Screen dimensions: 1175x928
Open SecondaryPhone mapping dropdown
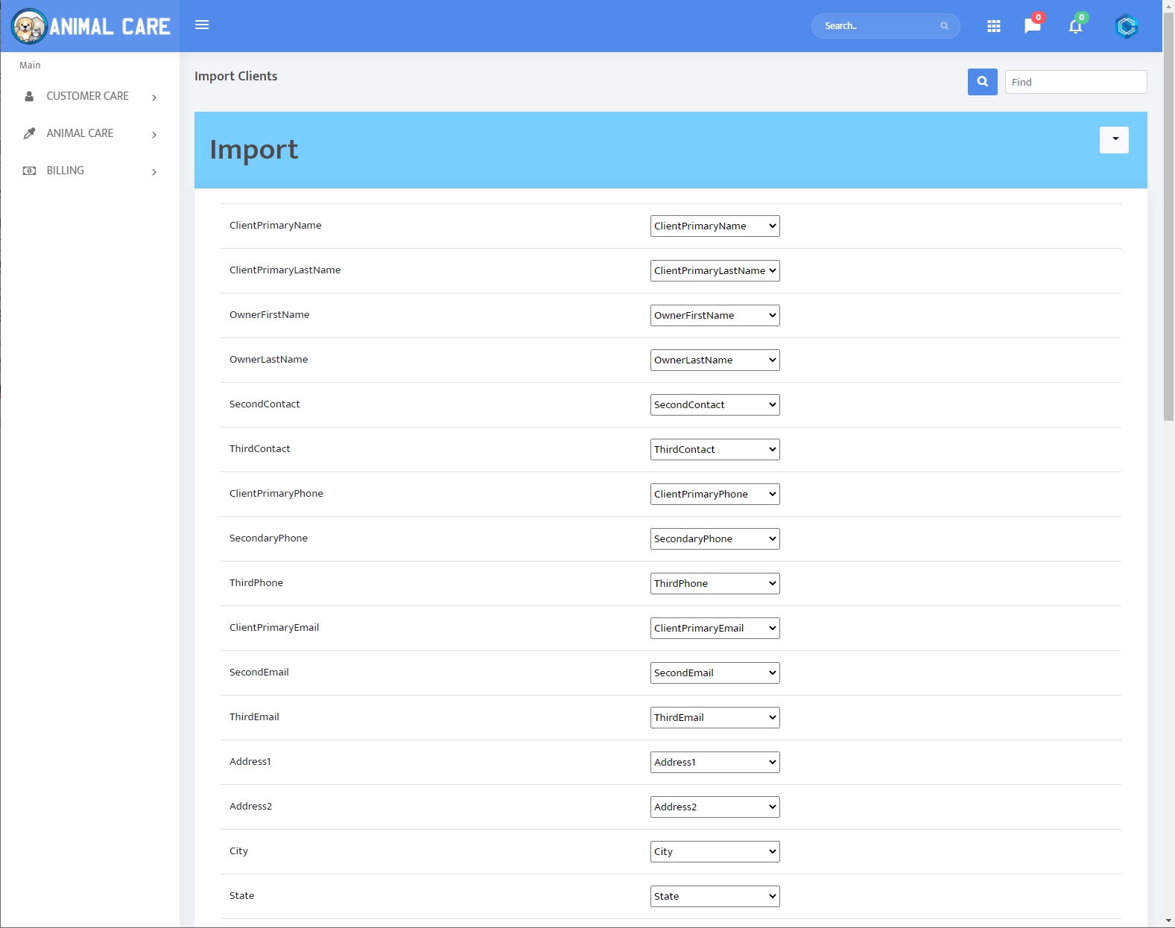[x=715, y=538]
